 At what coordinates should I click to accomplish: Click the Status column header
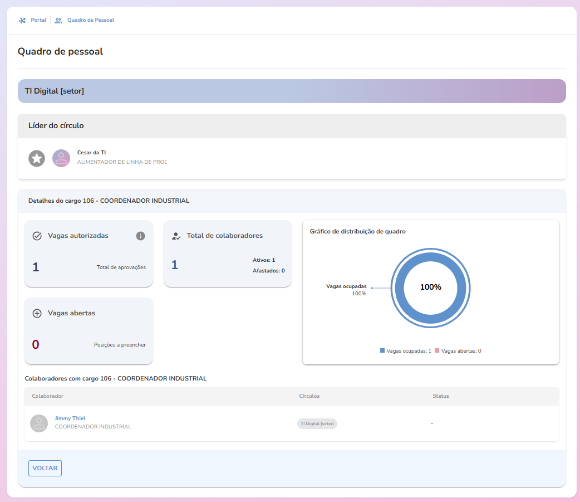(x=441, y=396)
